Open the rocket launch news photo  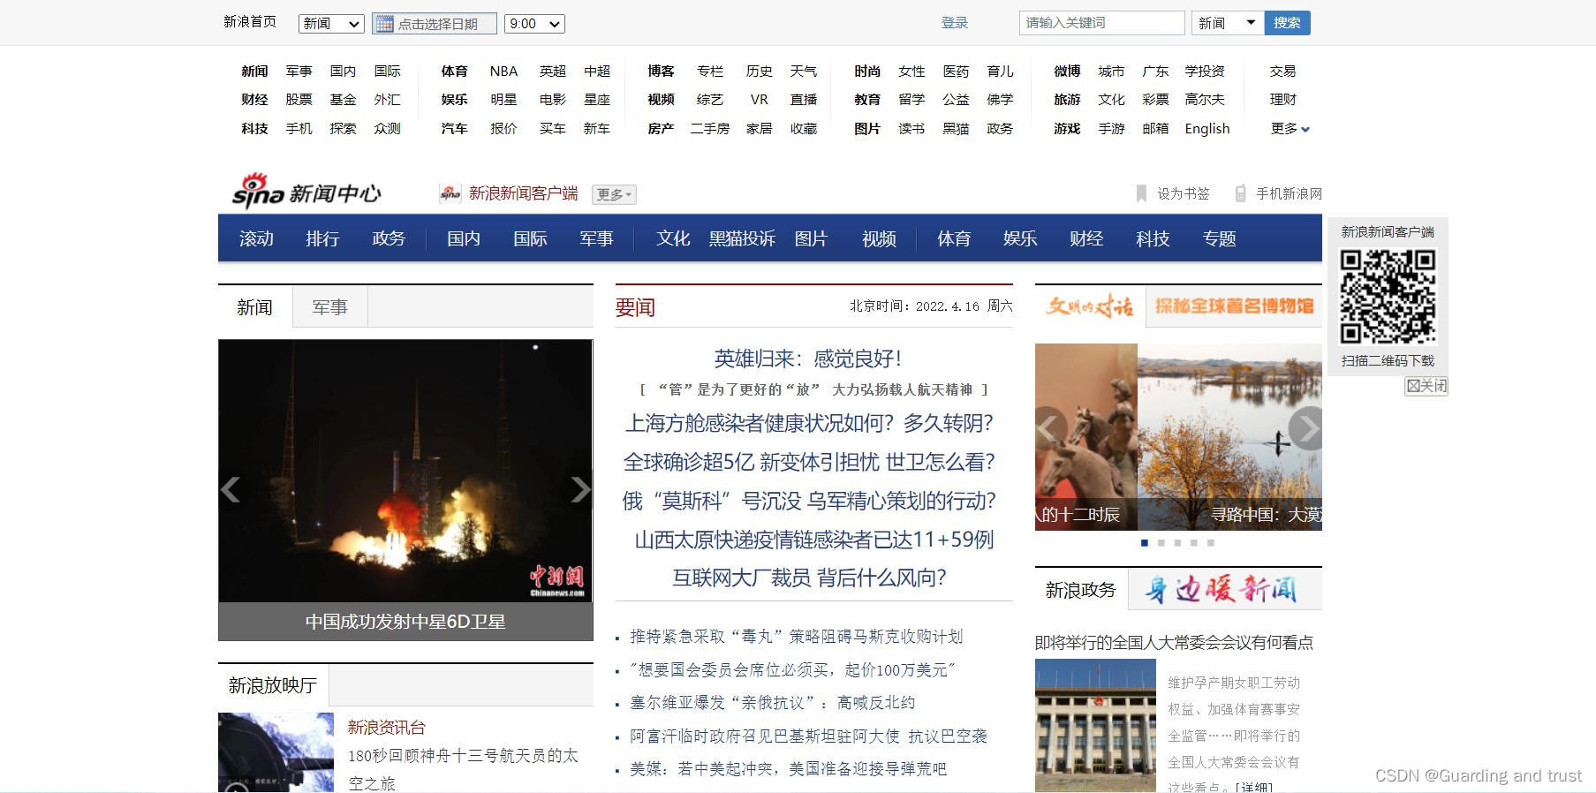pos(405,471)
